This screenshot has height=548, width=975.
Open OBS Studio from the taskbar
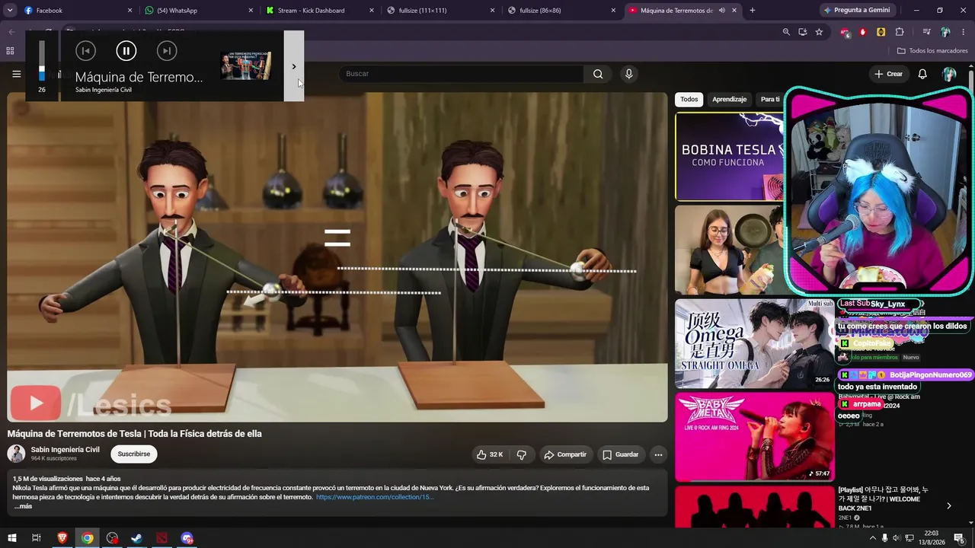pos(113,538)
